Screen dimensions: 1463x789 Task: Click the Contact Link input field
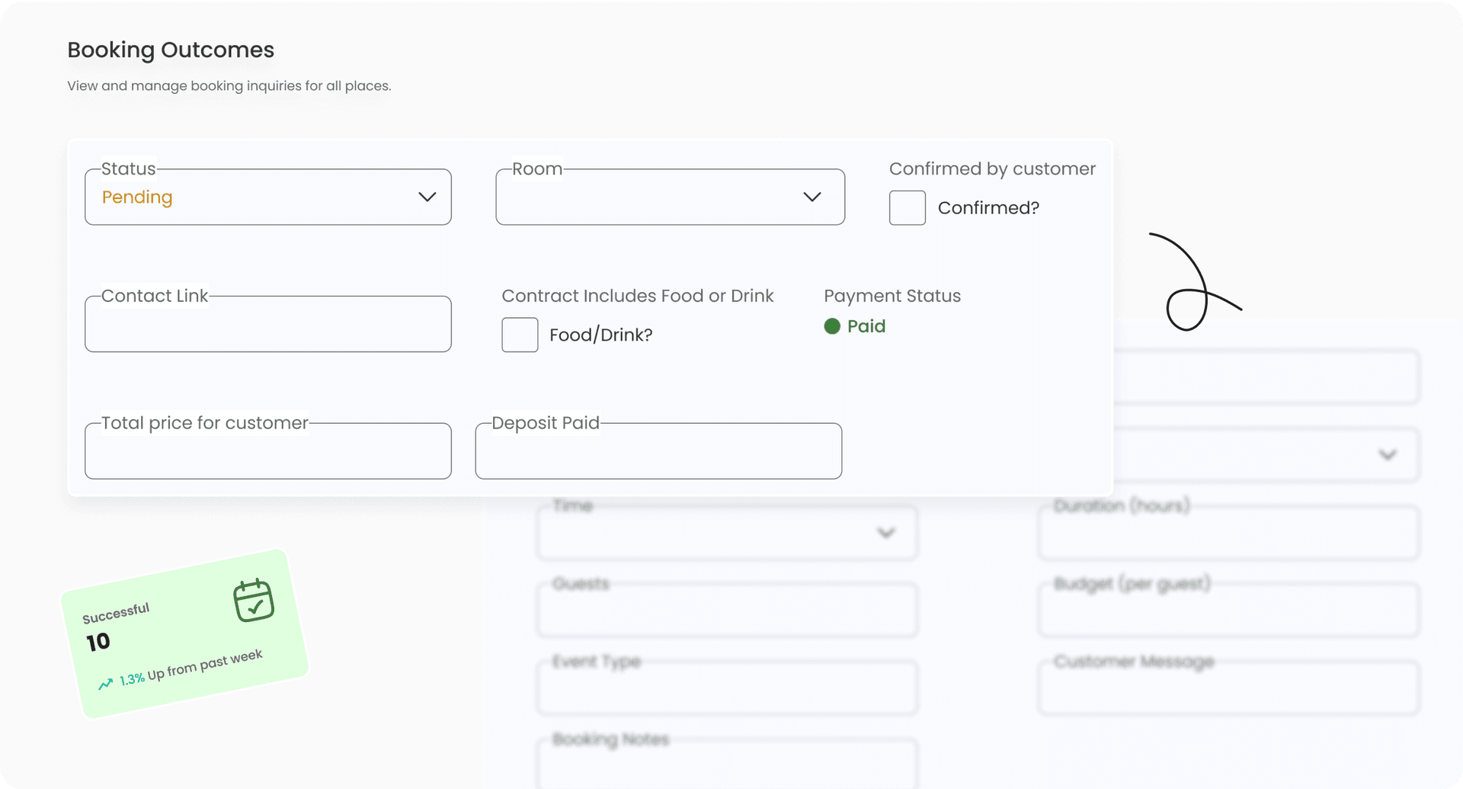tap(267, 324)
